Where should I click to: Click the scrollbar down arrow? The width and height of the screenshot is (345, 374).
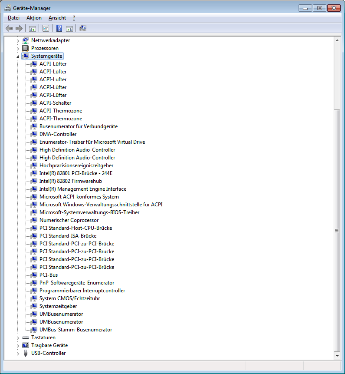(337, 356)
